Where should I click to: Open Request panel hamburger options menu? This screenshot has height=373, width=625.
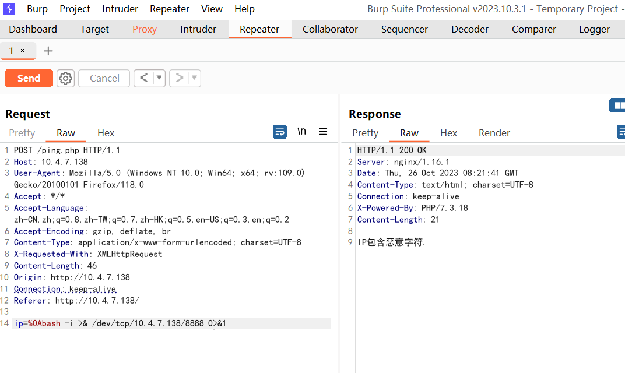pos(323,132)
